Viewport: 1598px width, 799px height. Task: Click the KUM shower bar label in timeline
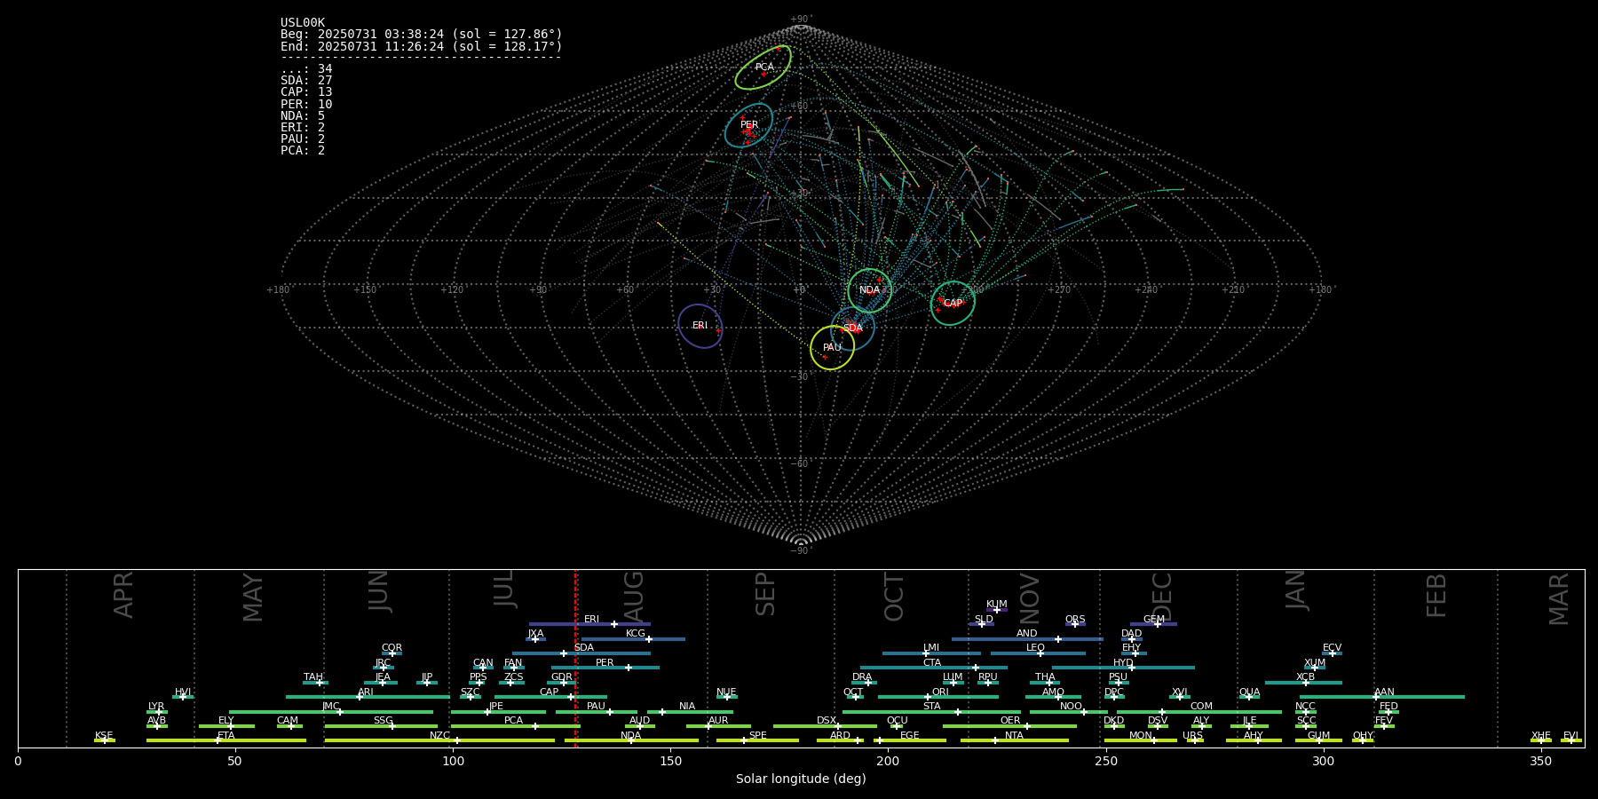point(997,605)
